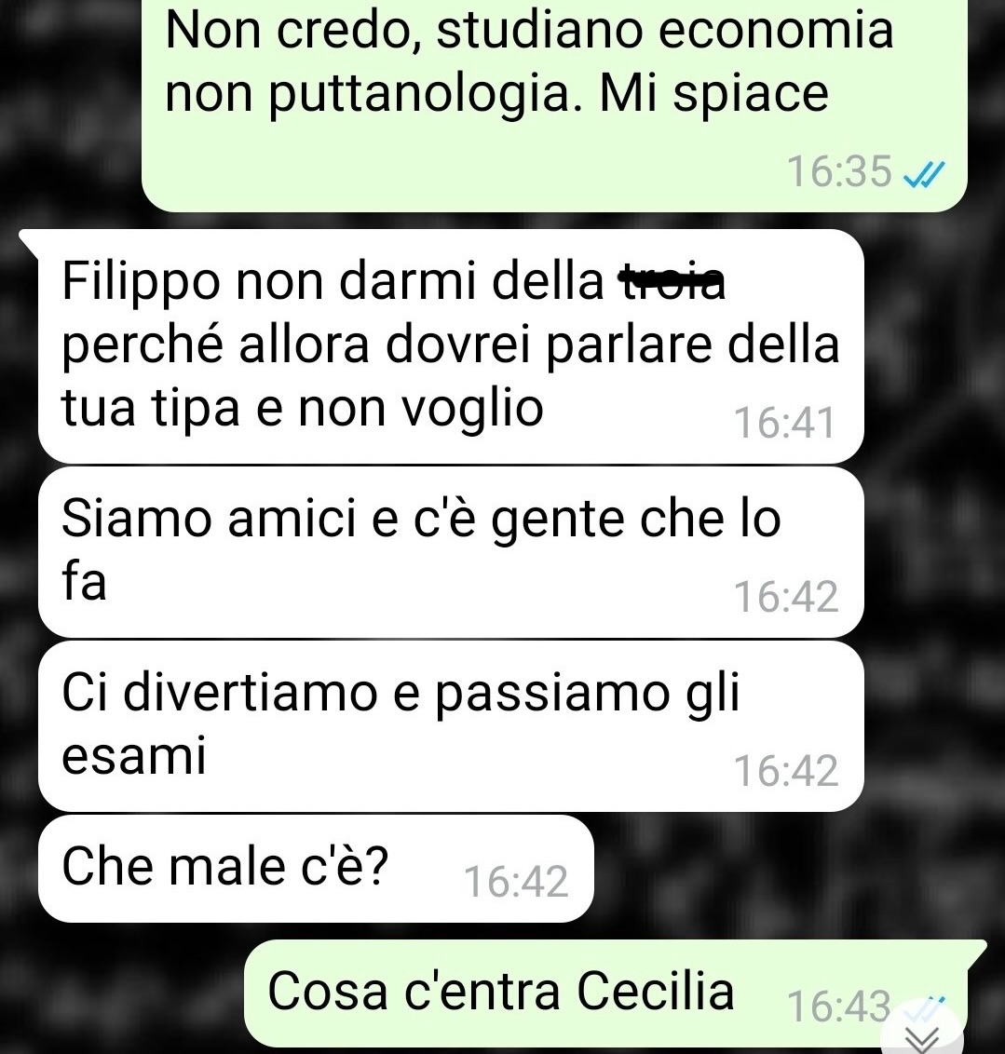The image size is (1005, 1054).
Task: Tap the name 'Cecilia' in the last bubble
Action: pos(656,991)
